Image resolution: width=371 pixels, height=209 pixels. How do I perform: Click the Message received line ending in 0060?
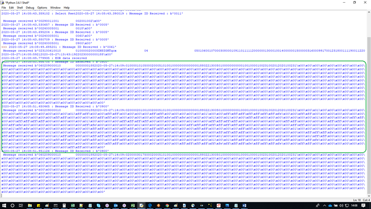(48, 36)
